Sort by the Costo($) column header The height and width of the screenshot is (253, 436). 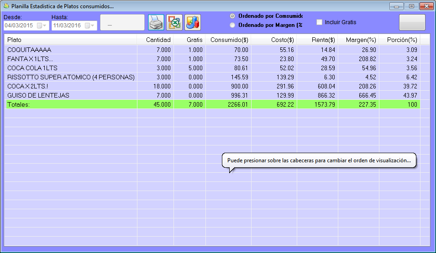click(274, 40)
